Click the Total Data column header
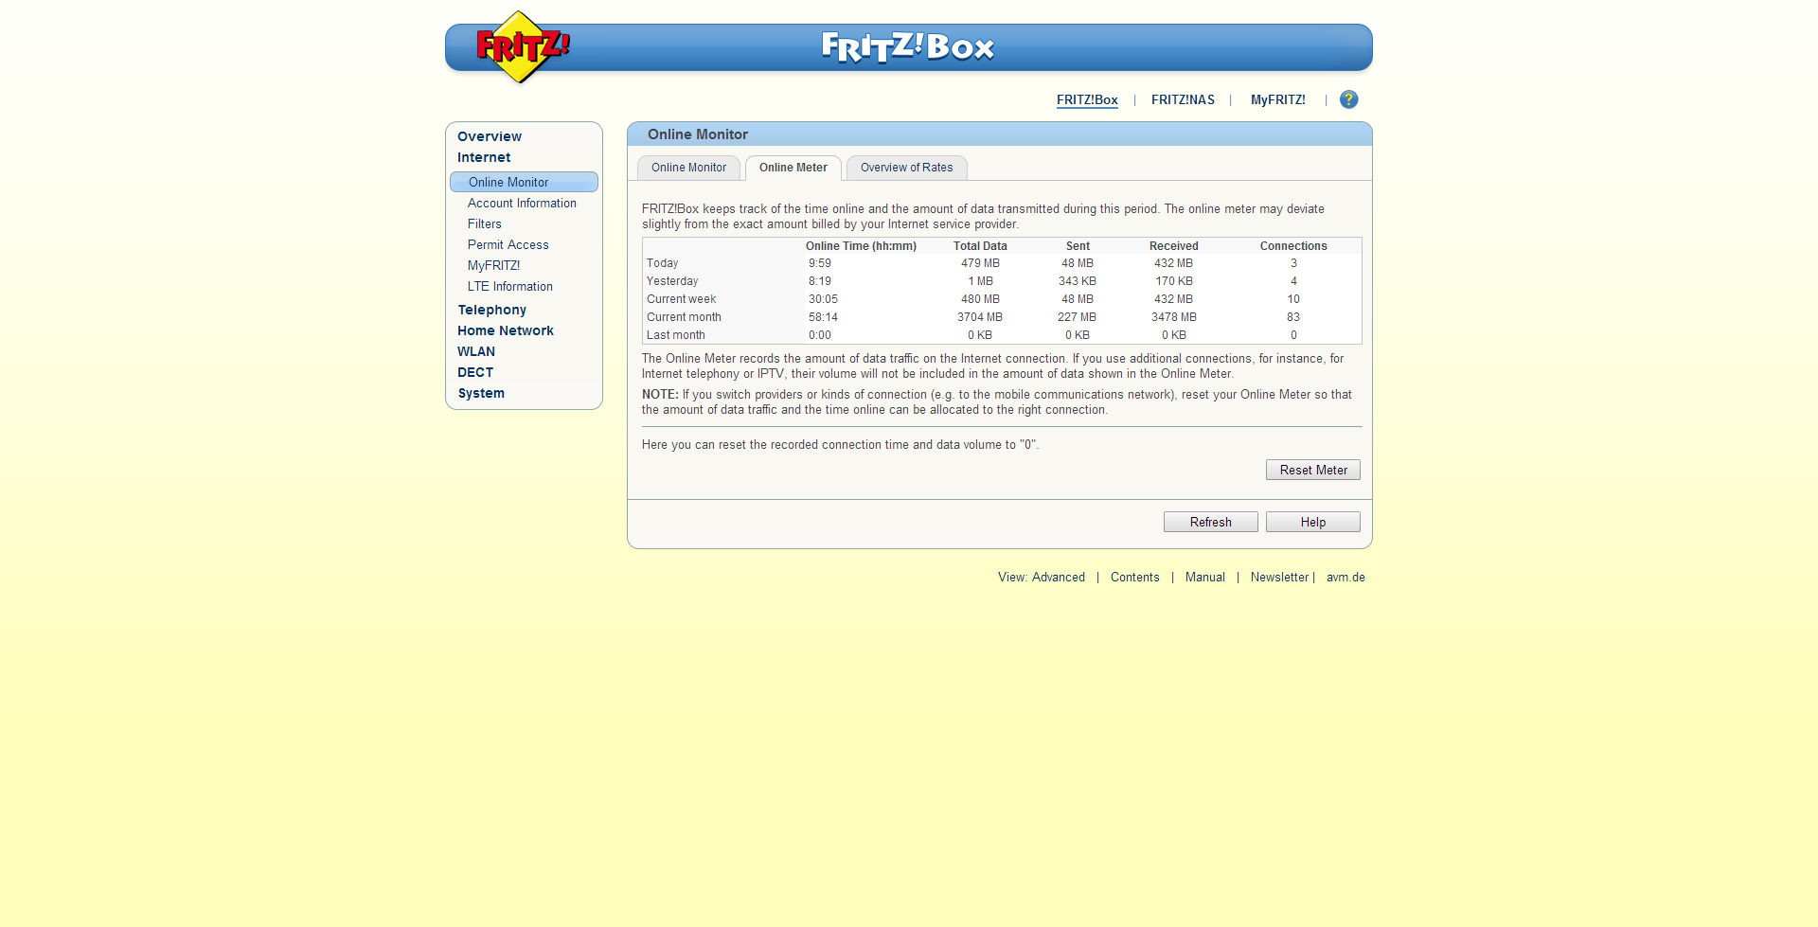1818x927 pixels. coord(980,246)
